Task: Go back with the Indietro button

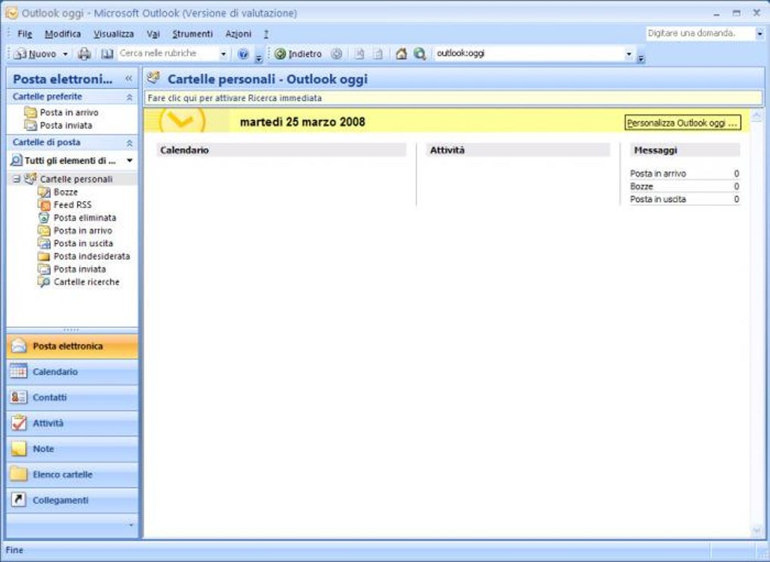Action: pyautogui.click(x=299, y=54)
